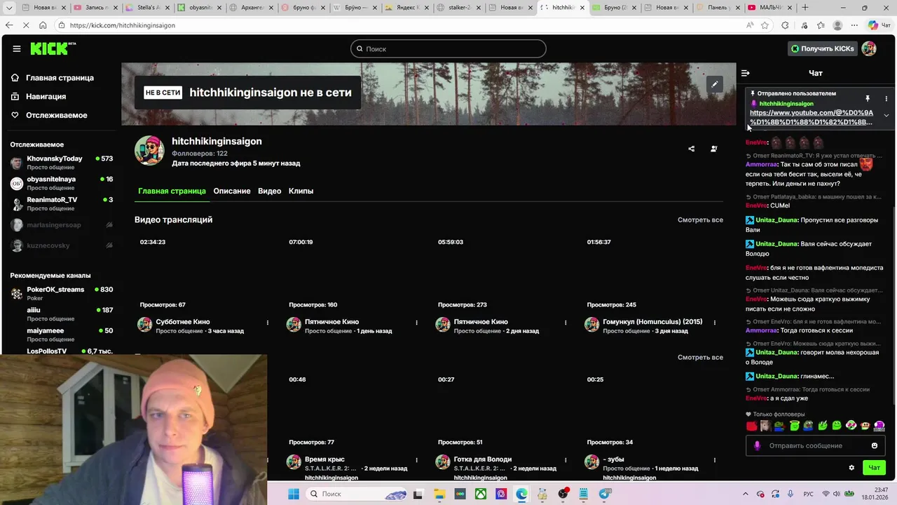The height and width of the screenshot is (505, 897).
Task: Edit channel banner with pencil icon
Action: (x=714, y=84)
